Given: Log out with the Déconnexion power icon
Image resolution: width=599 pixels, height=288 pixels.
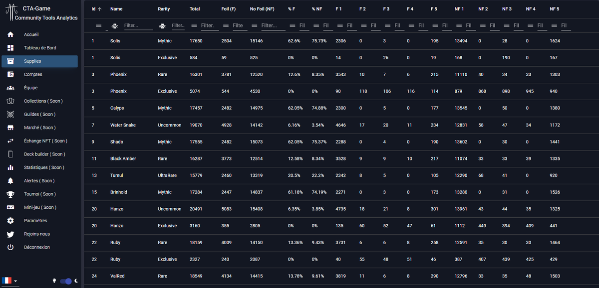Looking at the screenshot, I should [x=10, y=247].
